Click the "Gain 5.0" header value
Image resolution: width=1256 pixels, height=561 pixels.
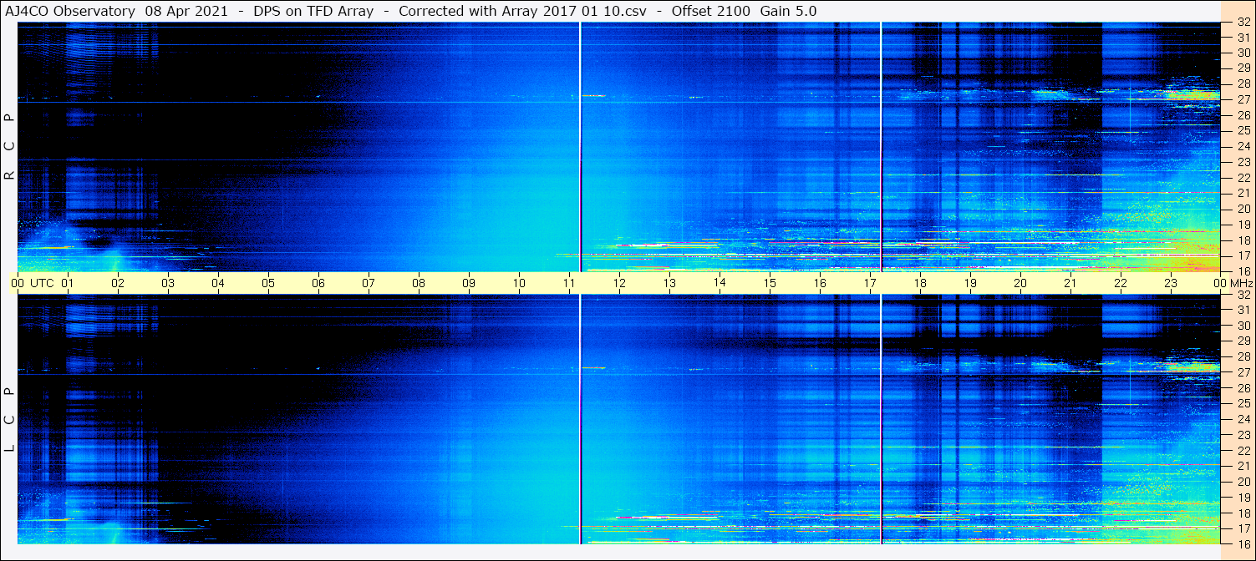[788, 12]
